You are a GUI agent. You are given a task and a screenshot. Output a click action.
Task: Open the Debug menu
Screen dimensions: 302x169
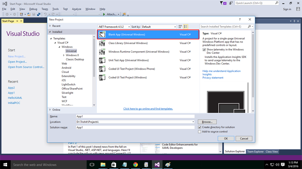tap(33, 9)
